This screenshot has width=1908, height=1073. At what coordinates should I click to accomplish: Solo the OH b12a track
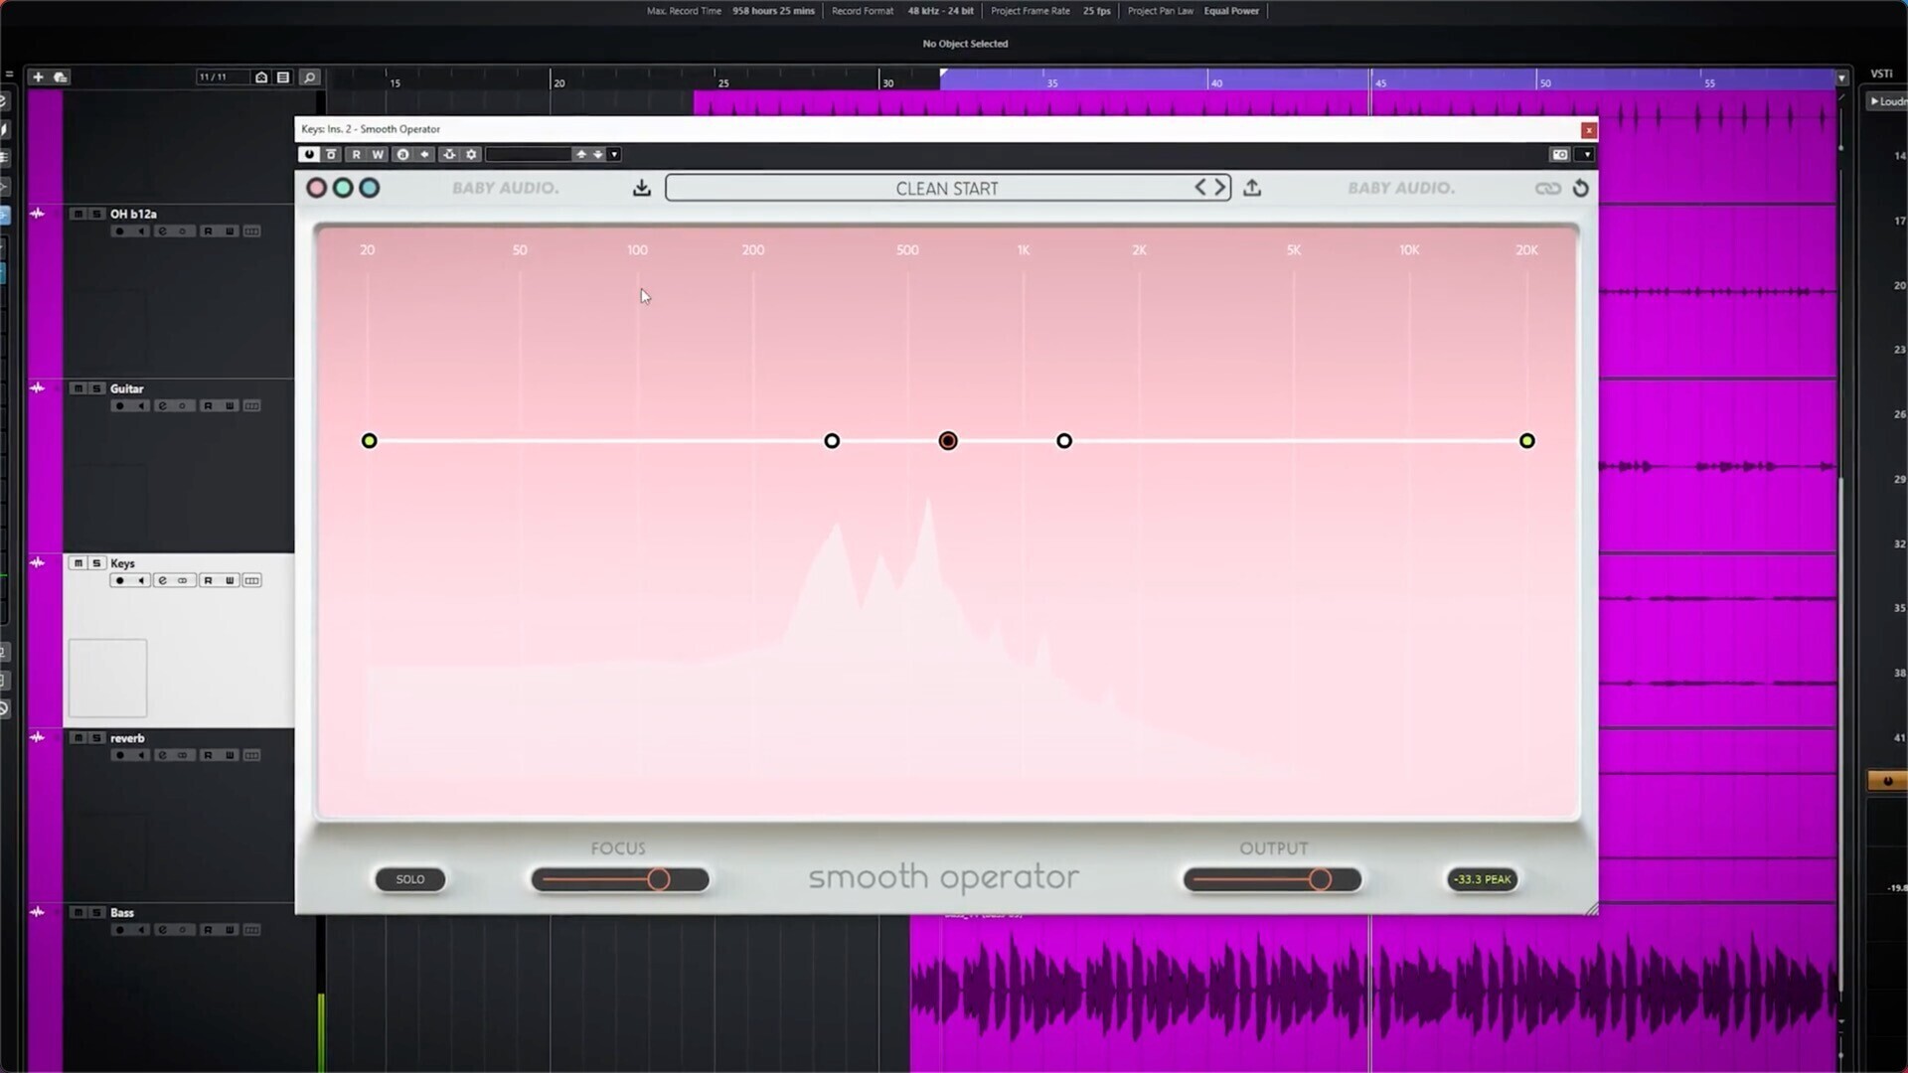(x=96, y=214)
